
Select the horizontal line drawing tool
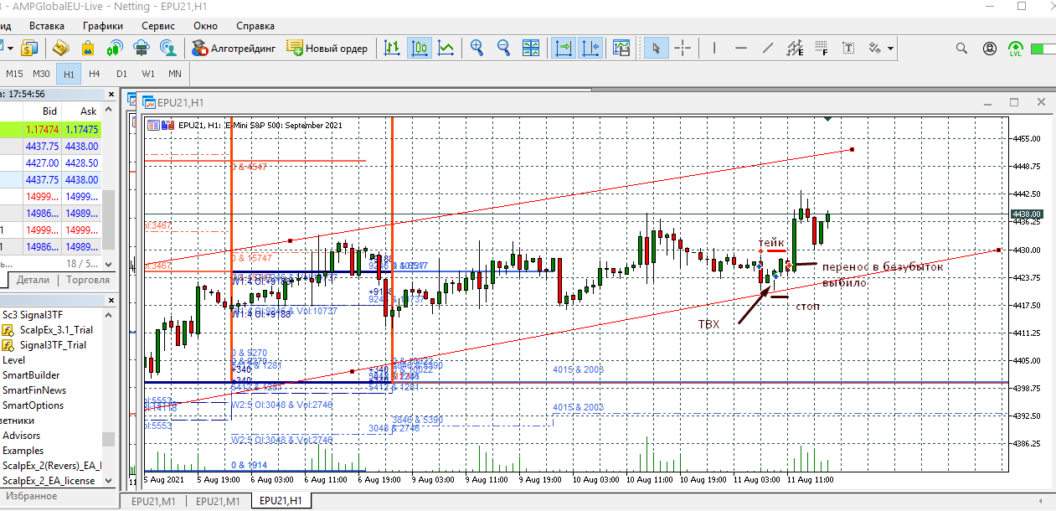741,48
